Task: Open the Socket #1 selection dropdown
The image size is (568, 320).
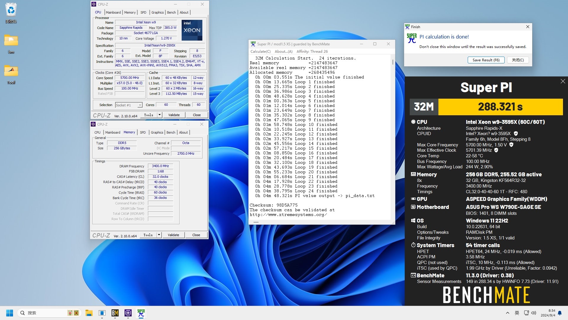Action: point(129,105)
